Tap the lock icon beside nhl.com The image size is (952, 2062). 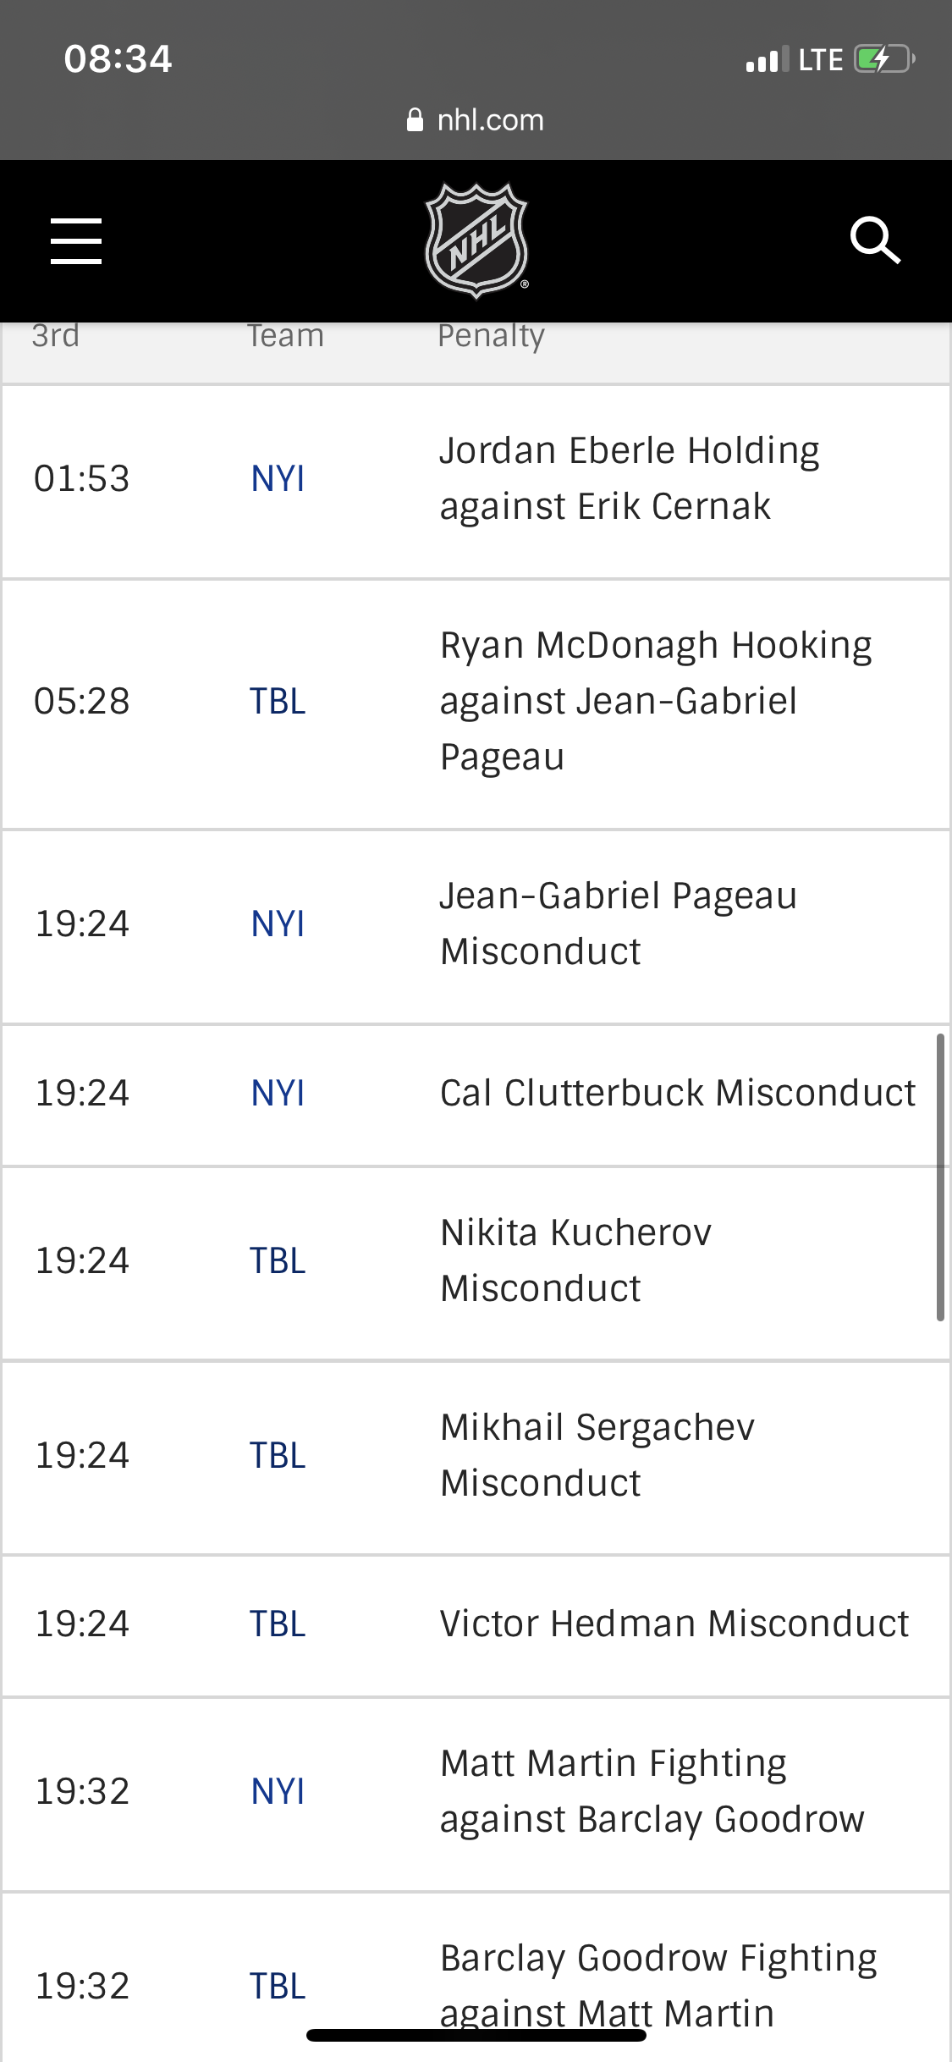pyautogui.click(x=415, y=120)
